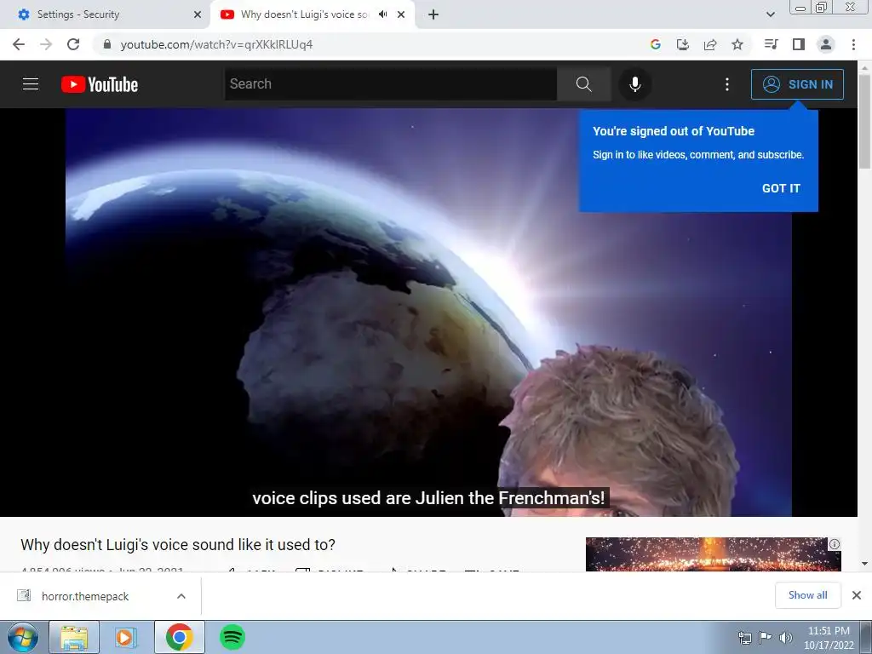Open Windows Explorer from the taskbar
Screen dimensions: 872x654
(74, 637)
